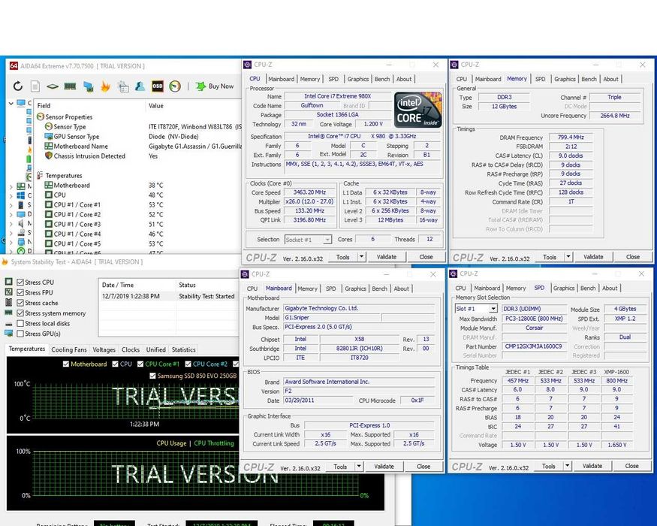Open the OSD panel toolbar icon
This screenshot has width=657, height=526.
click(157, 86)
